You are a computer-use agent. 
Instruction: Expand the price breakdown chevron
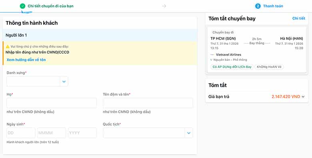(x=303, y=97)
